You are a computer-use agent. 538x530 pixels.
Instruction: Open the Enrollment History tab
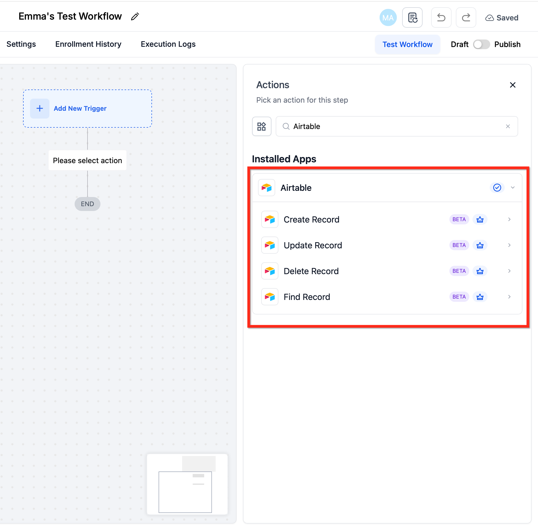click(x=88, y=44)
